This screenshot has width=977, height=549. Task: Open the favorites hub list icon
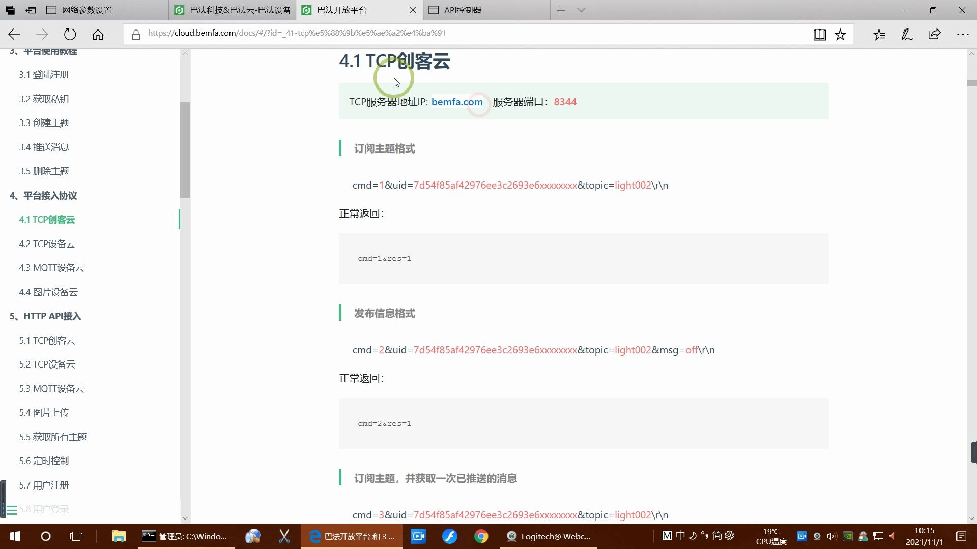(879, 34)
